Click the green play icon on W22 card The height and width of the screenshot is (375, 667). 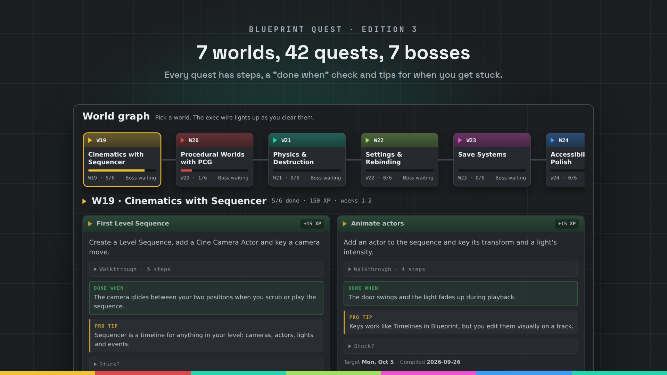click(367, 140)
